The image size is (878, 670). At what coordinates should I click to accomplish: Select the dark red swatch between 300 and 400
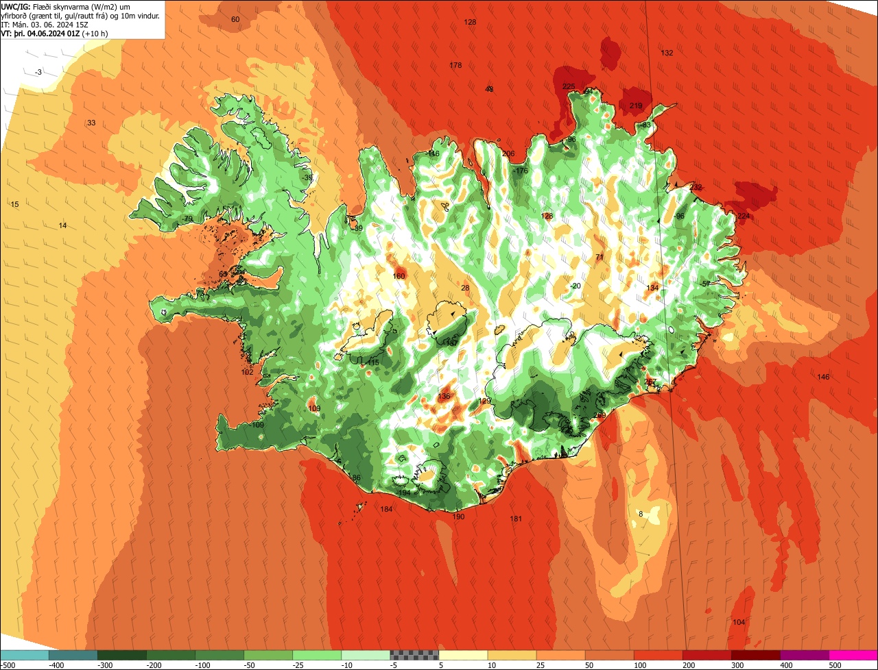[756, 655]
